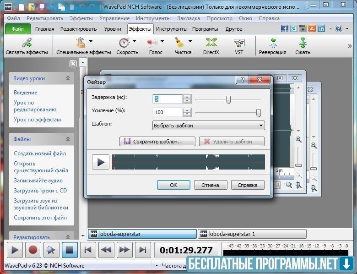357x274 pixels.
Task: Collapse the Файлы section
Action: click(x=68, y=139)
